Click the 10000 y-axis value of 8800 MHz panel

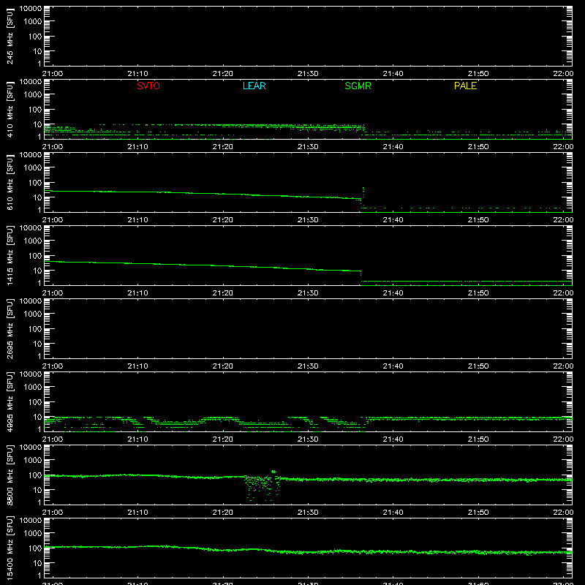[x=31, y=448]
